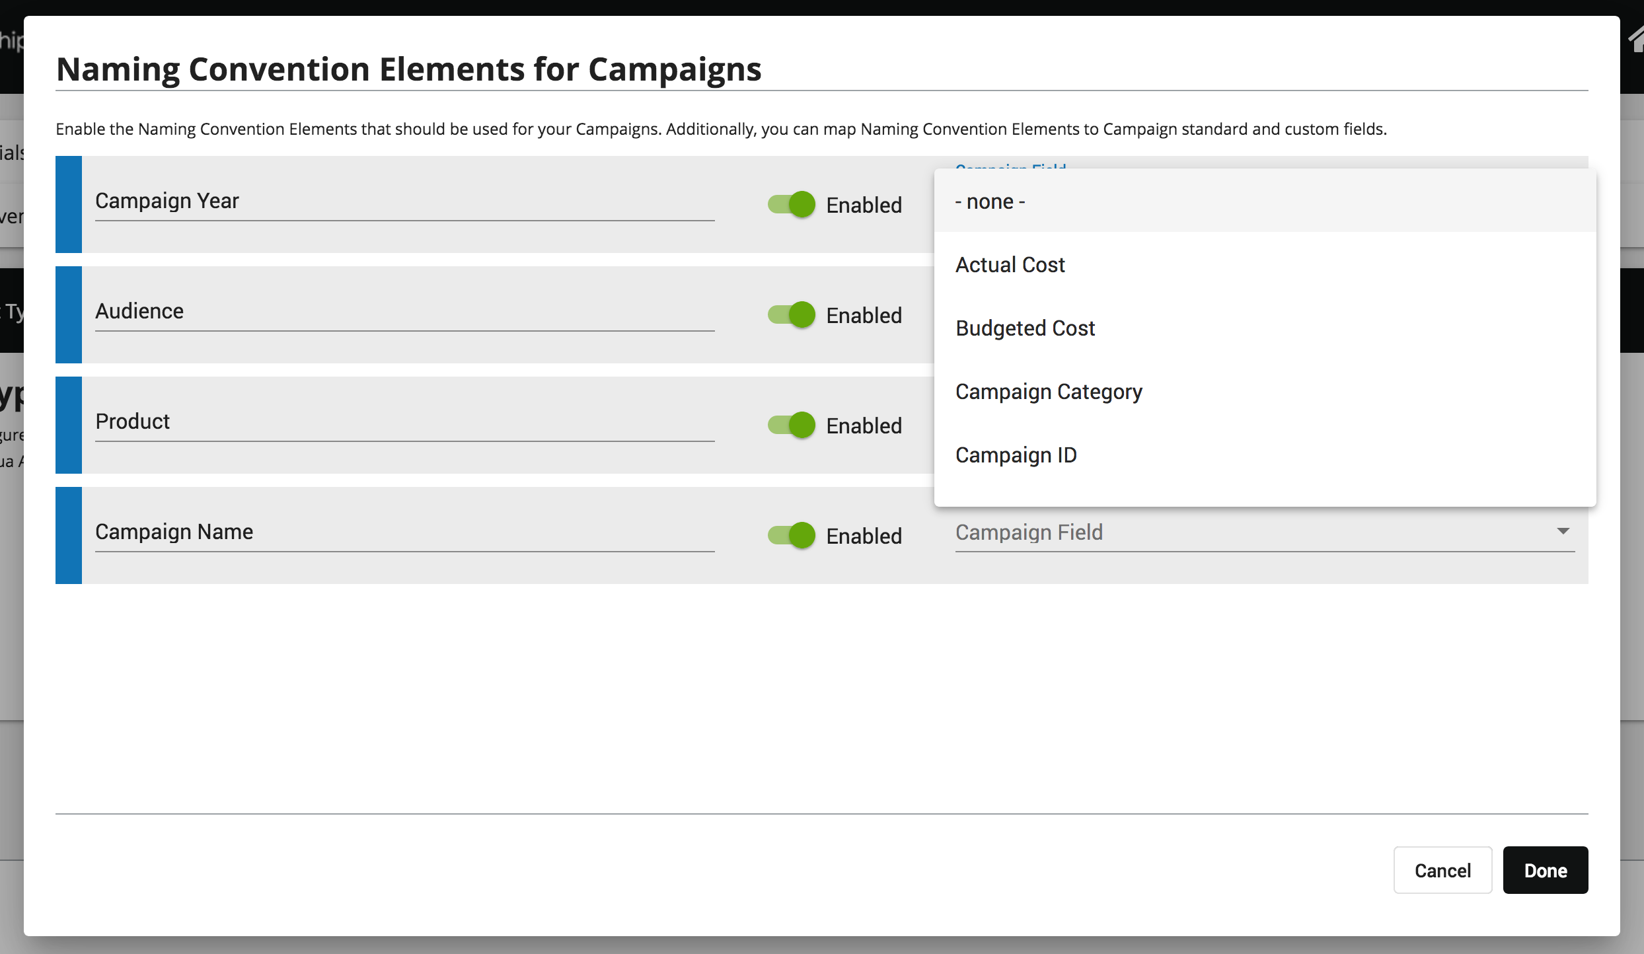Choose Campaign ID from the list
This screenshot has height=954, width=1644.
[1016, 455]
